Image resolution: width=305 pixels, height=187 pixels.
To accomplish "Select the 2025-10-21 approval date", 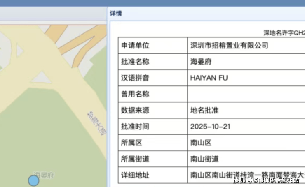I will click(x=210, y=126).
